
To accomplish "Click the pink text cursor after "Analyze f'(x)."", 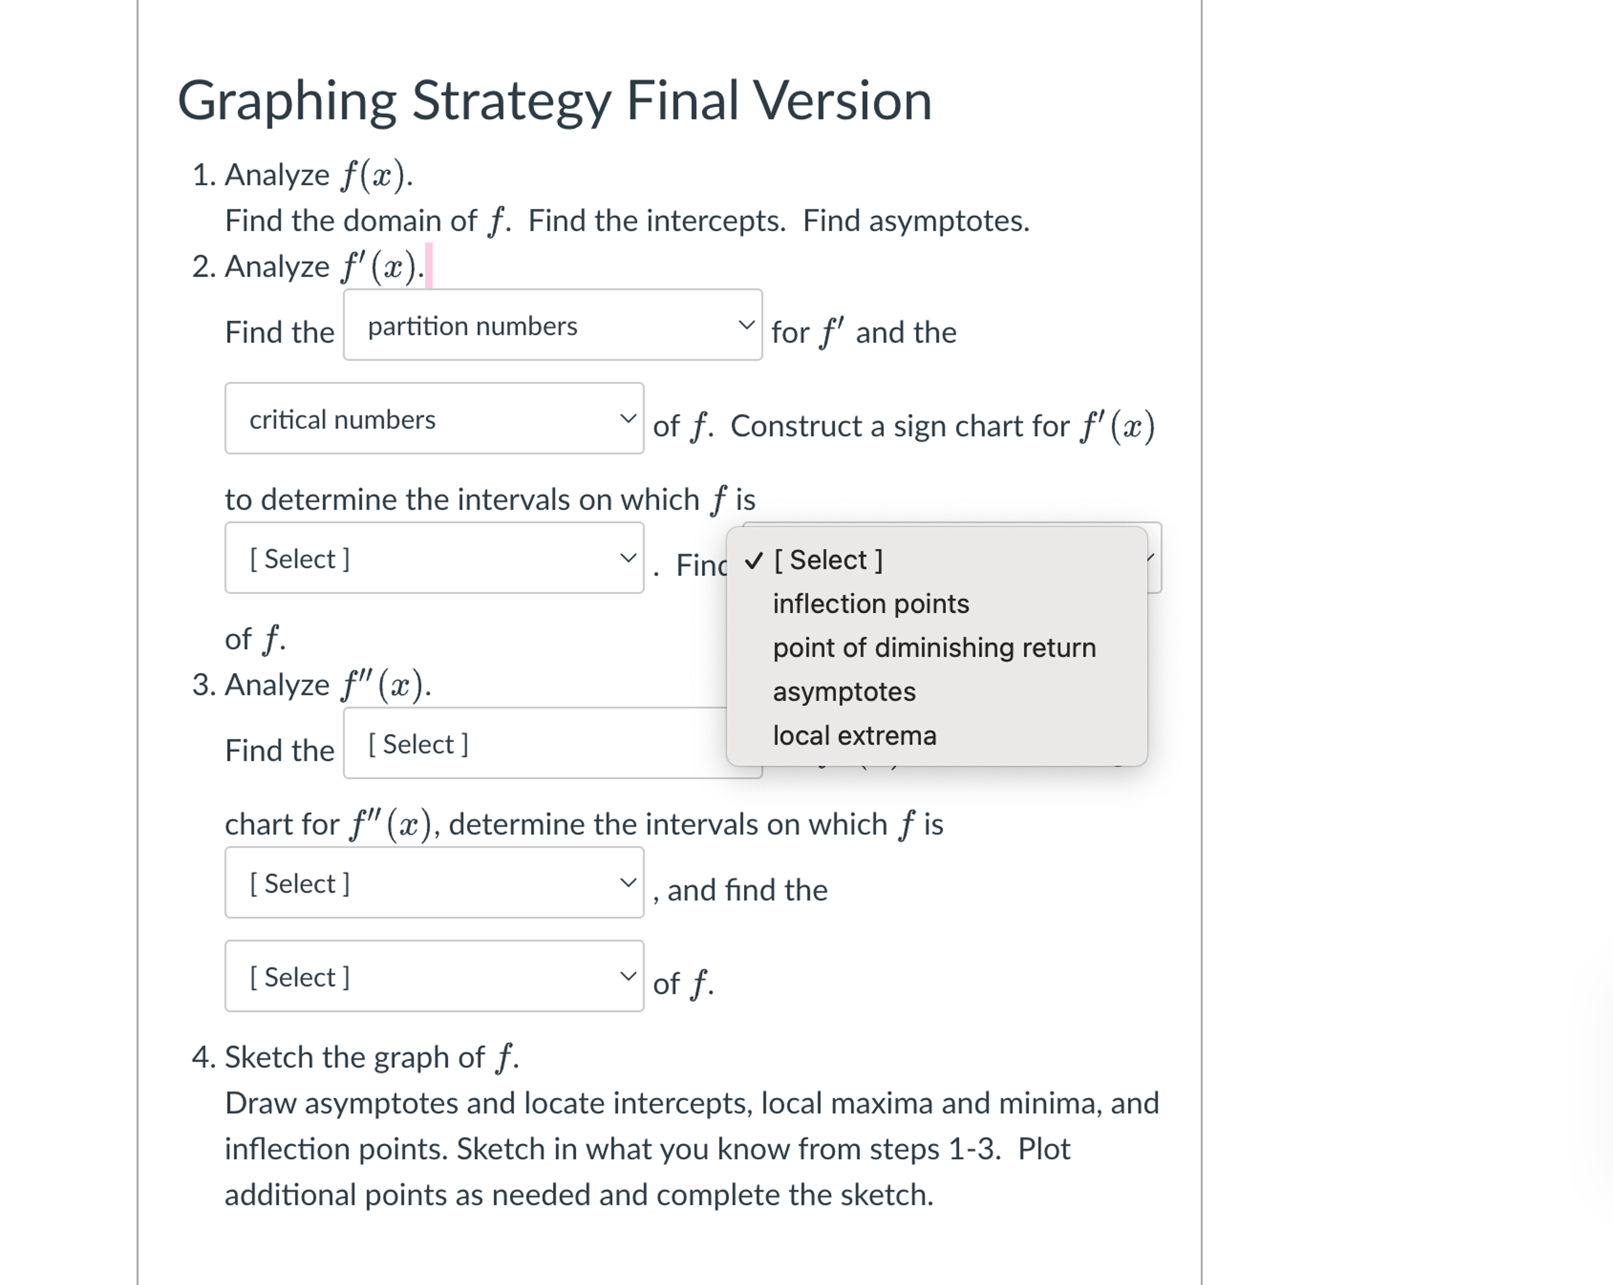I will coord(429,266).
